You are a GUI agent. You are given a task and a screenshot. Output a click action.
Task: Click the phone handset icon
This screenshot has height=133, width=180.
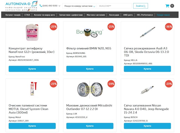pos(41,6)
